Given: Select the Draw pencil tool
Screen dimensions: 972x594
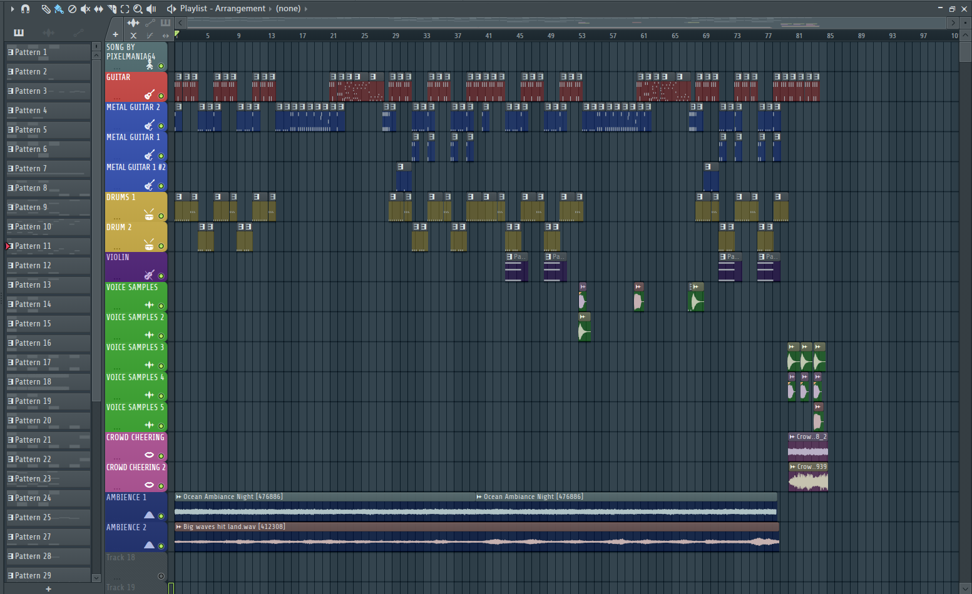Looking at the screenshot, I should [46, 9].
